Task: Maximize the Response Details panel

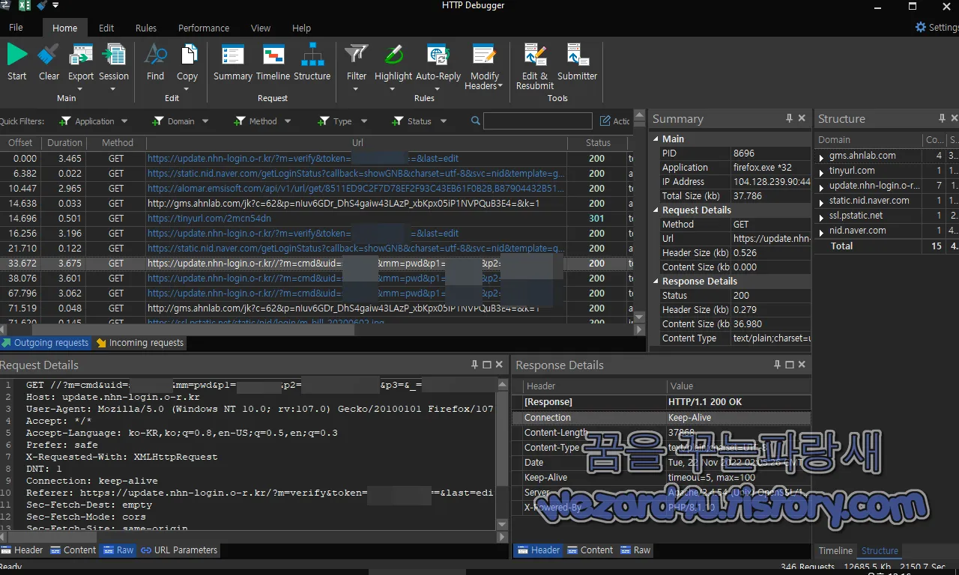Action: [790, 365]
